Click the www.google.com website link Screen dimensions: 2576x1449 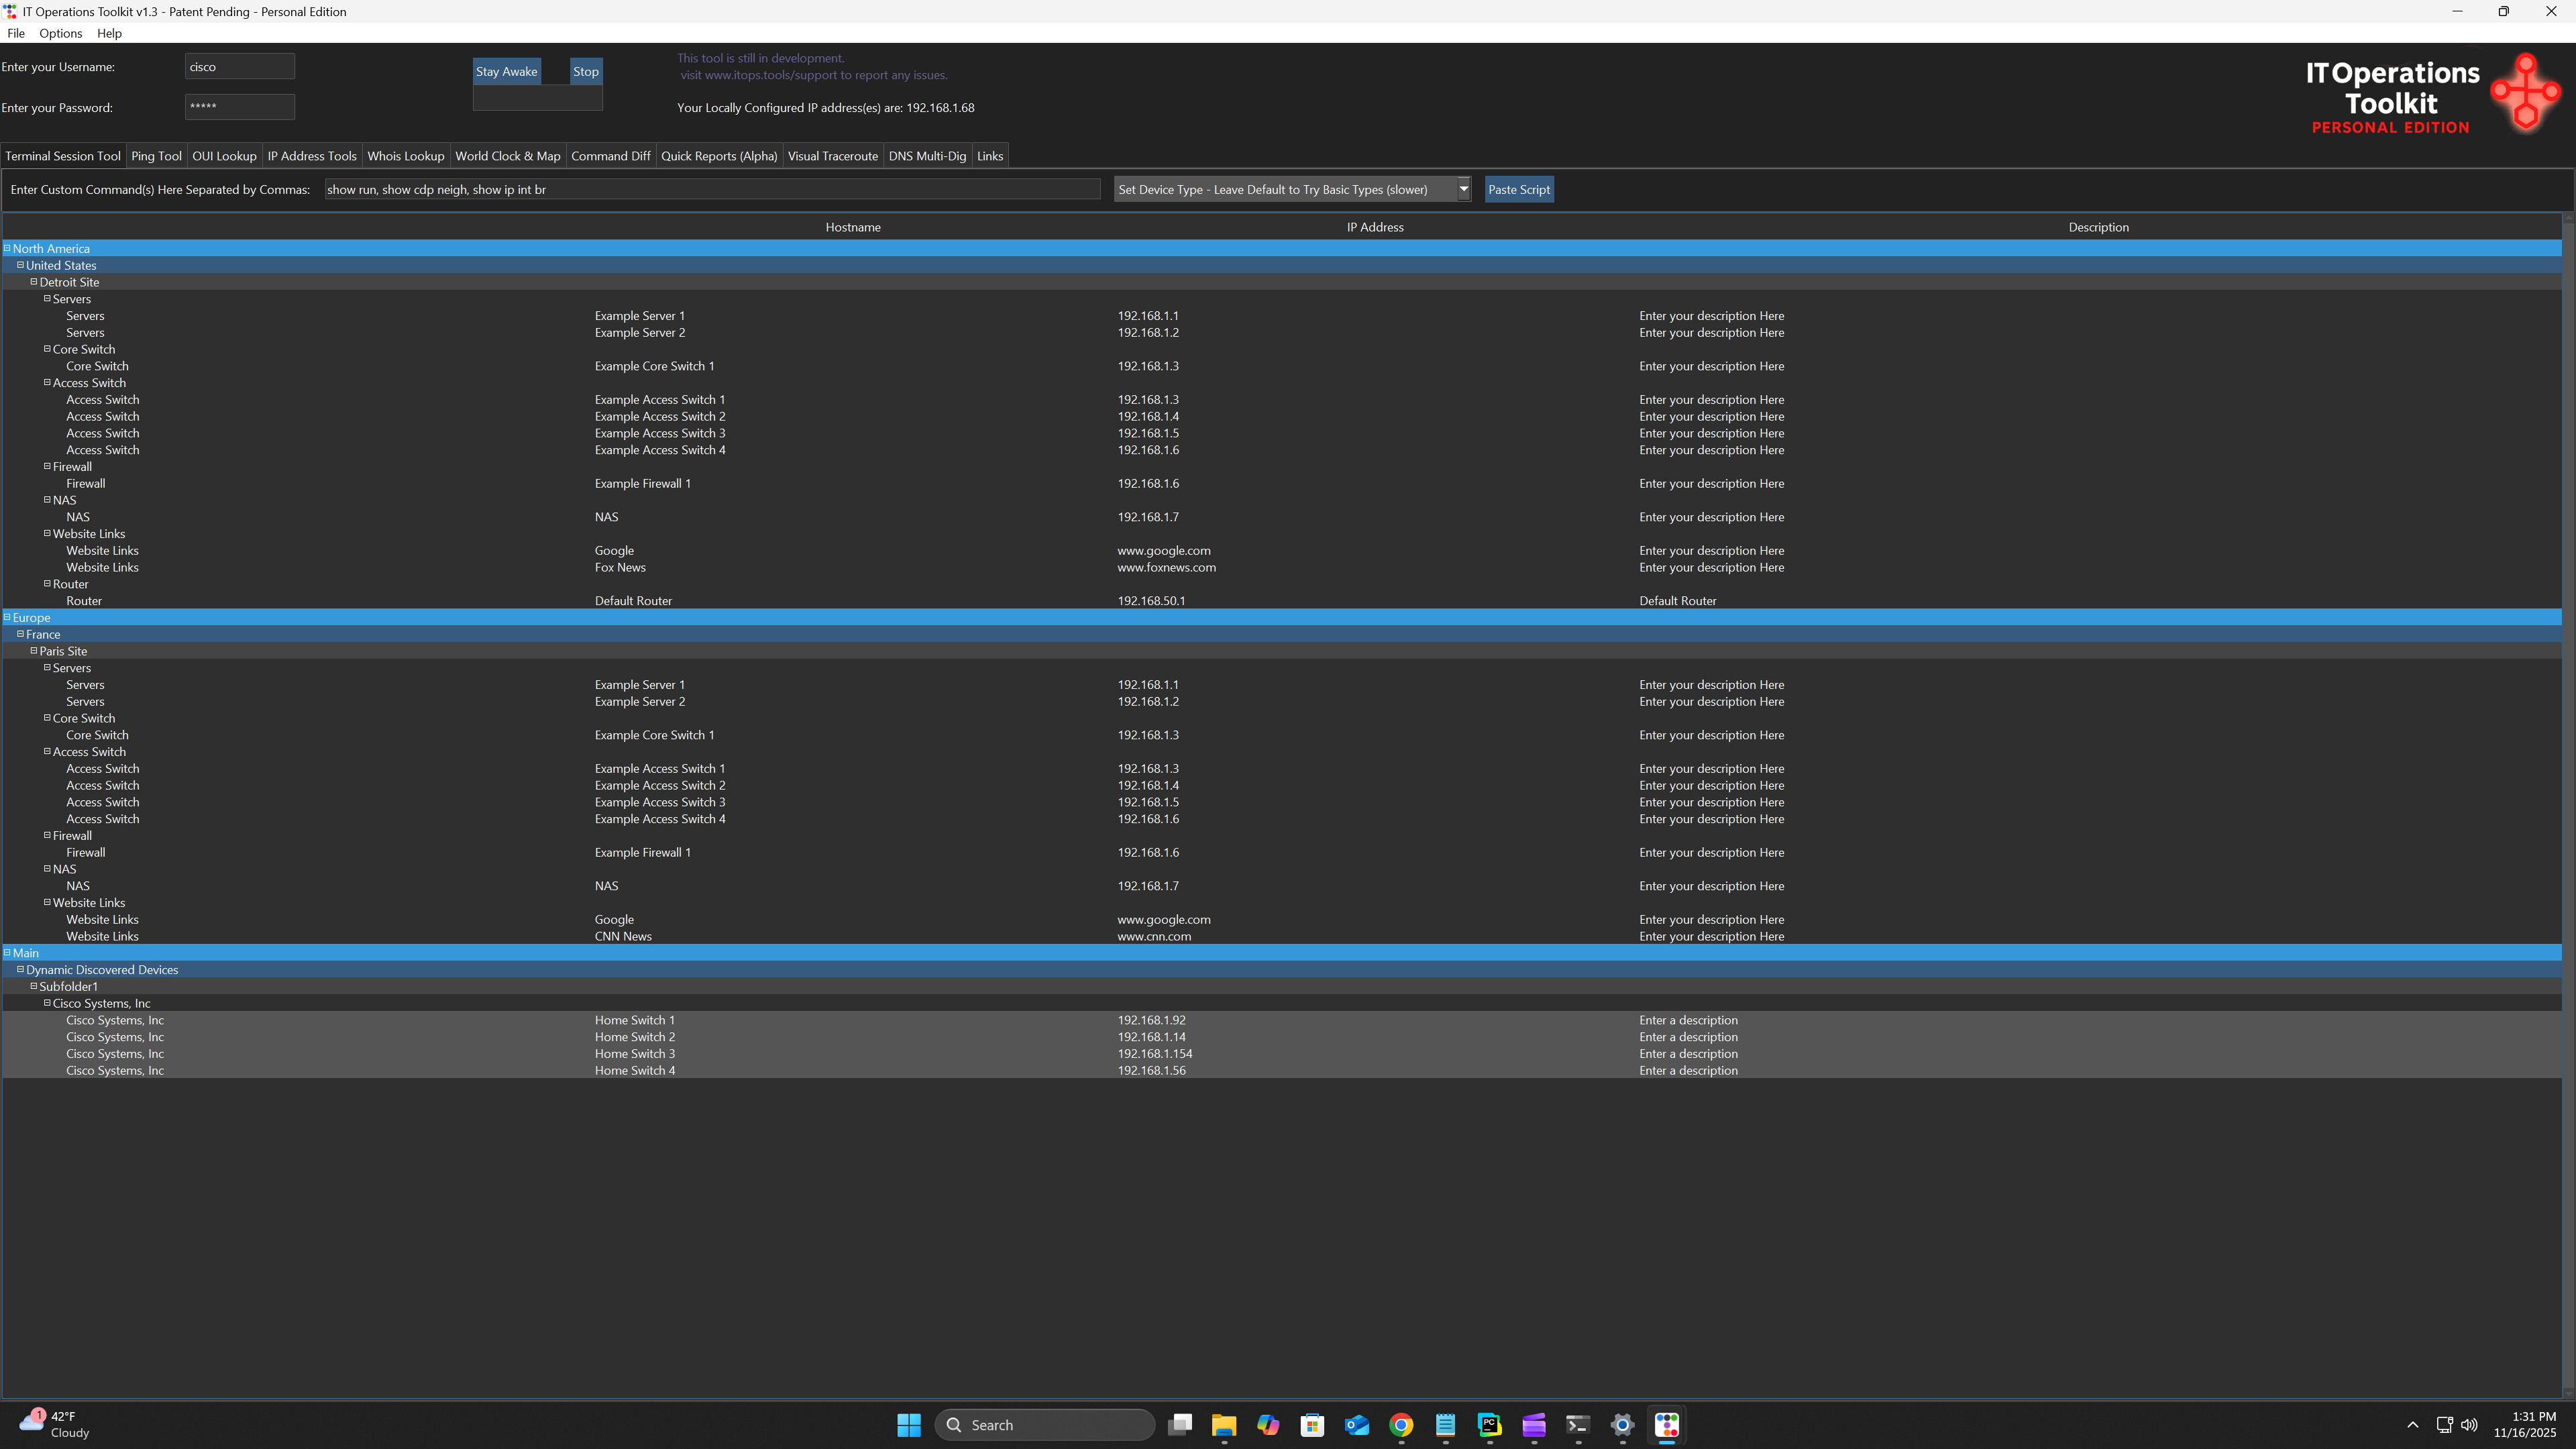point(1162,550)
